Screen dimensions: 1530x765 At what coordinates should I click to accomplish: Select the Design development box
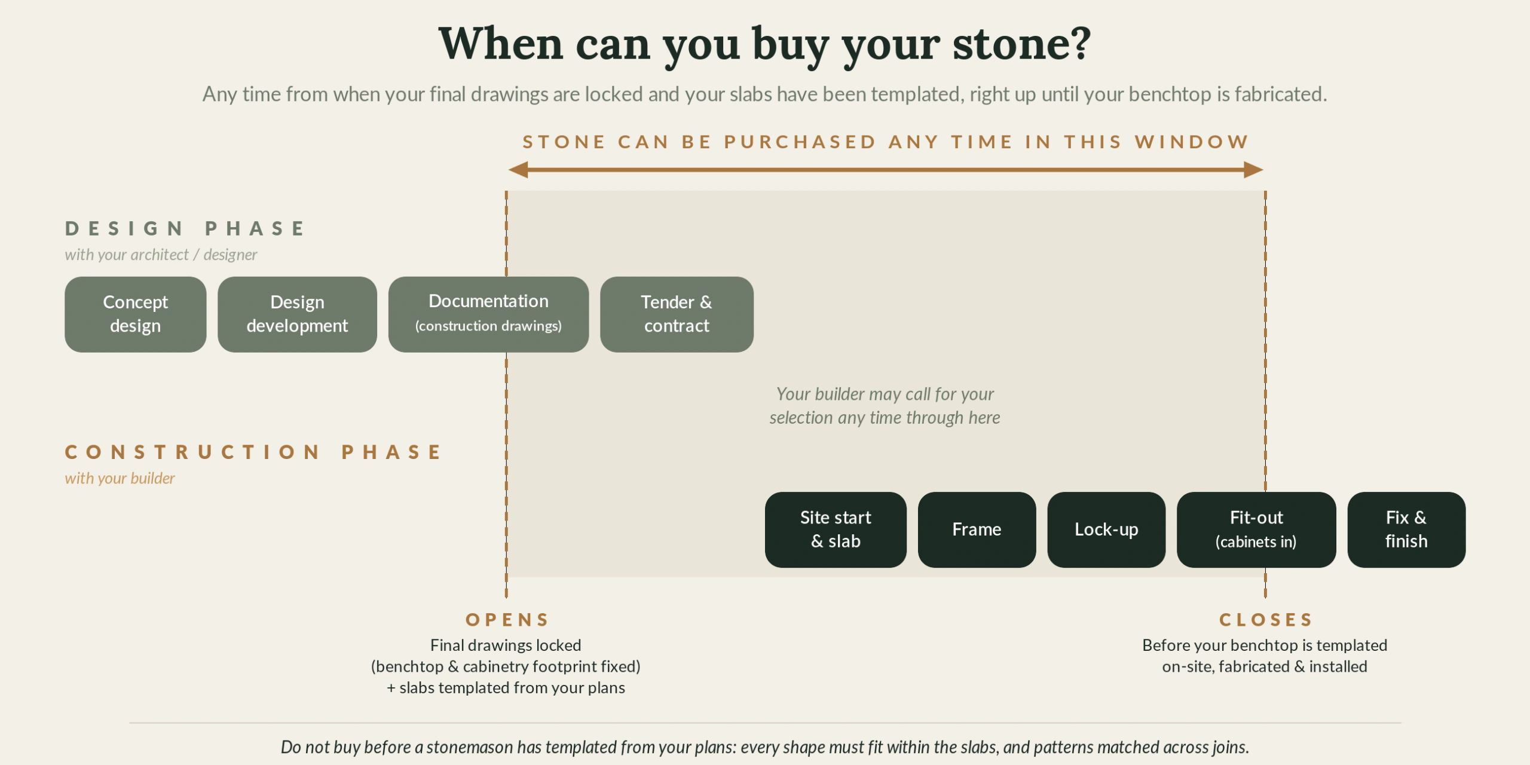tap(297, 314)
